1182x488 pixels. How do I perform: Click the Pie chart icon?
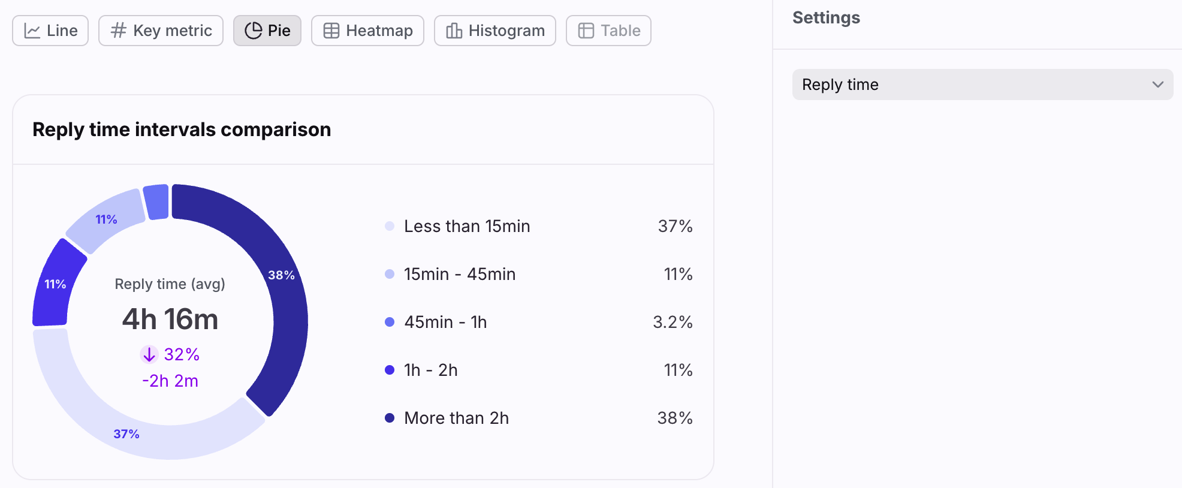[x=254, y=31]
